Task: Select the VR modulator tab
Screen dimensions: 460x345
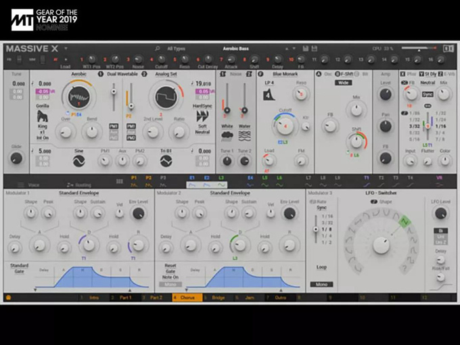Action: 439,181
